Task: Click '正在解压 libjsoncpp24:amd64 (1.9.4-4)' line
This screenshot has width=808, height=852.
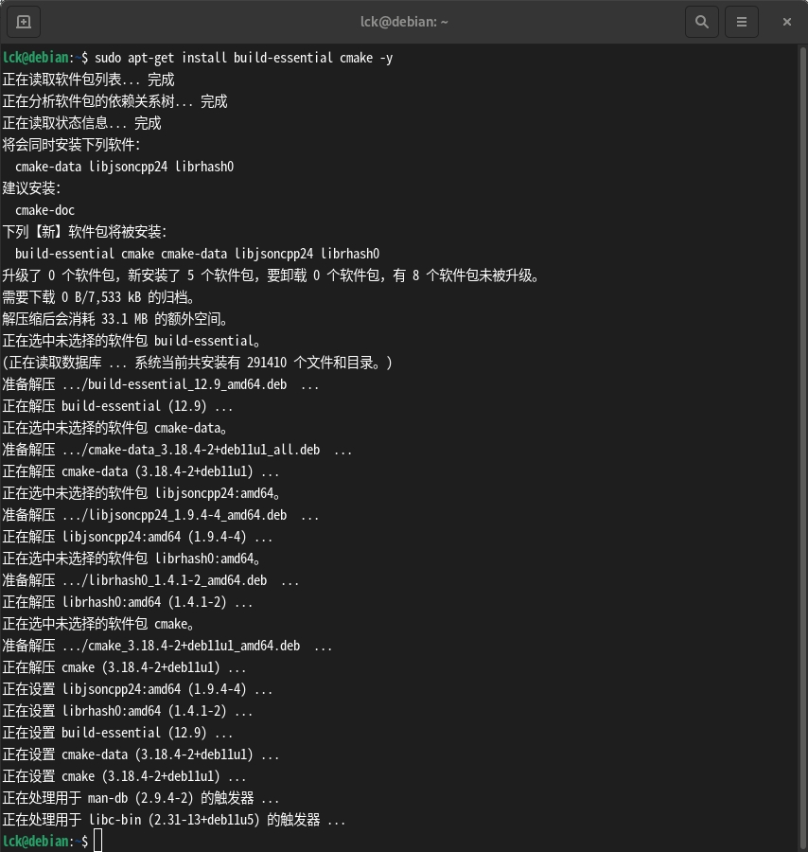Action: pyautogui.click(x=137, y=537)
